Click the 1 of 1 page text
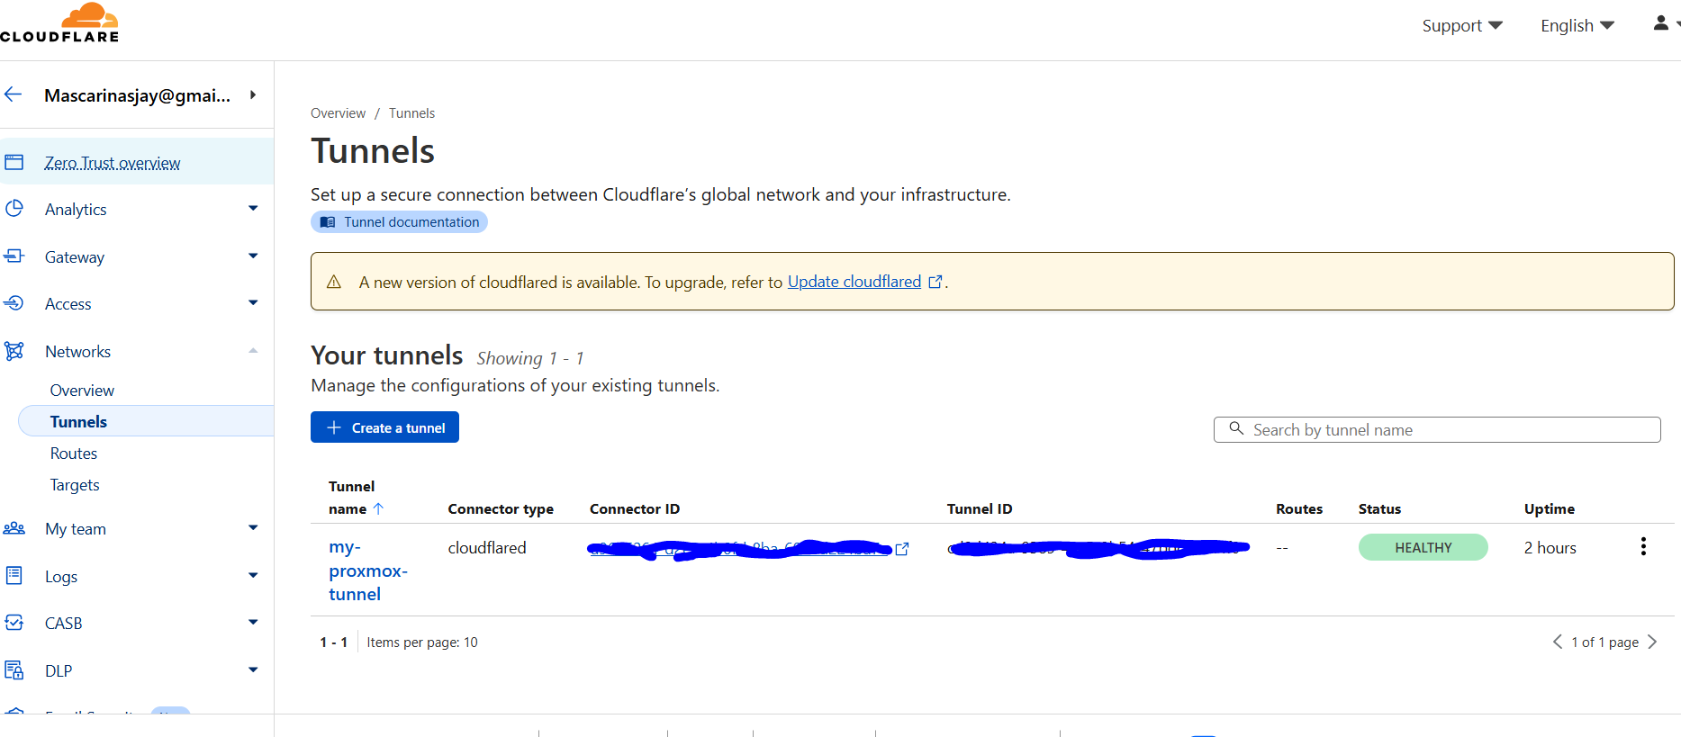This screenshot has width=1681, height=737. click(x=1604, y=643)
